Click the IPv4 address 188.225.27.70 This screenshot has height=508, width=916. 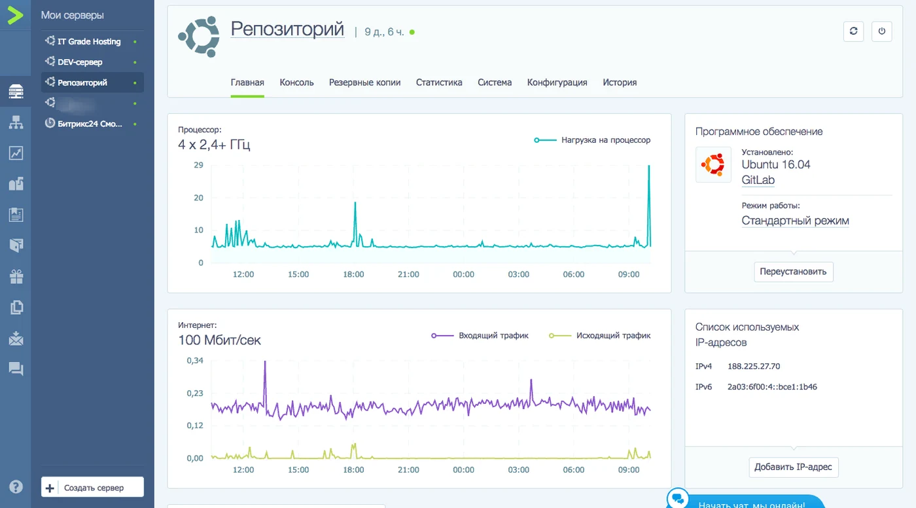pyautogui.click(x=754, y=367)
